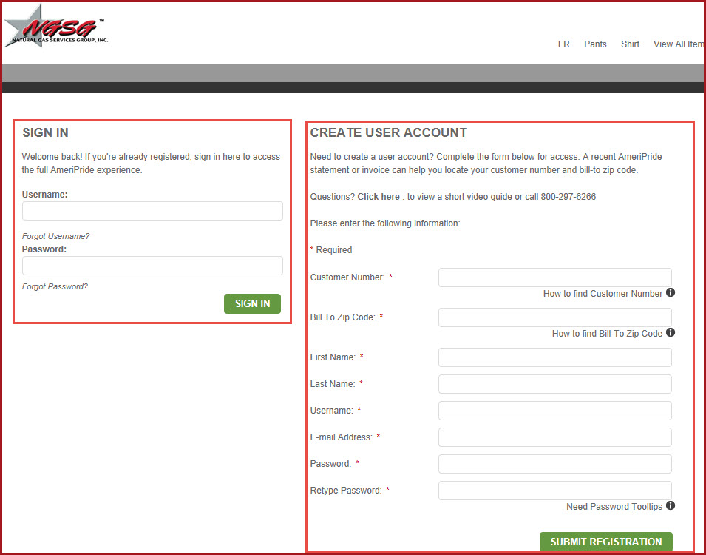Follow the Forgot Username link
Screen dimensions: 706x555
point(55,236)
